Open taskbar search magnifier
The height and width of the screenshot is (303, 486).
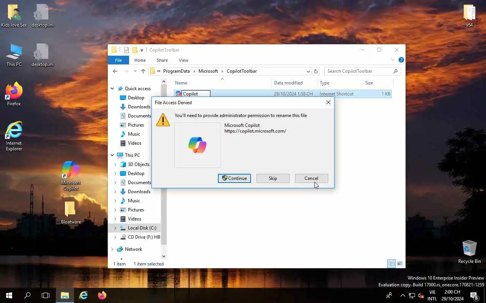pyautogui.click(x=27, y=295)
